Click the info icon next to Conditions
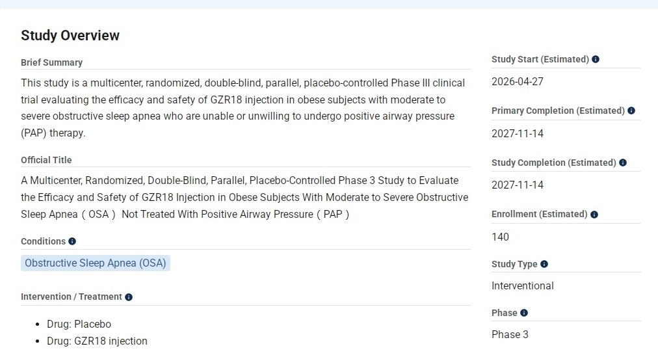 pyautogui.click(x=72, y=241)
